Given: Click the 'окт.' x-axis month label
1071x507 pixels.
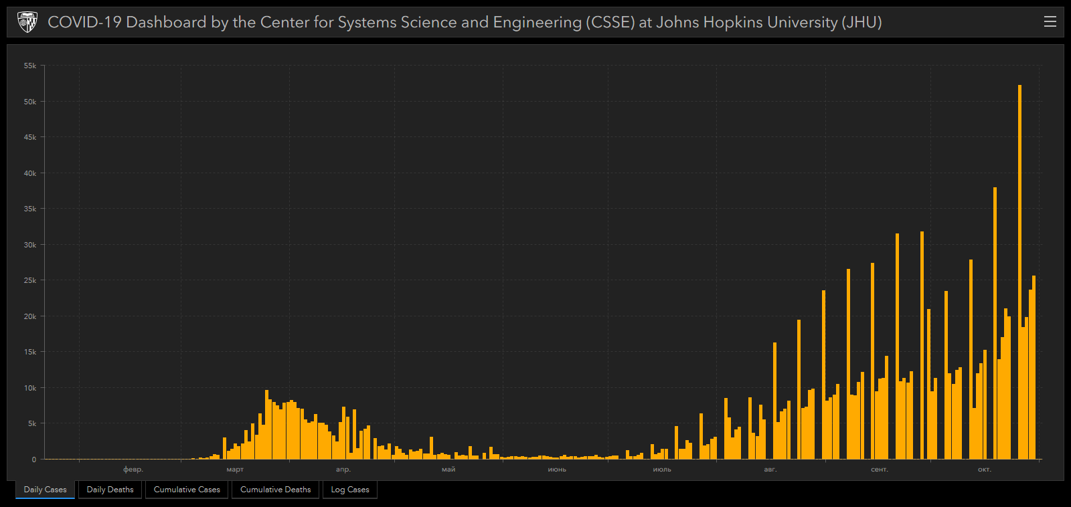Looking at the screenshot, I should pos(984,470).
